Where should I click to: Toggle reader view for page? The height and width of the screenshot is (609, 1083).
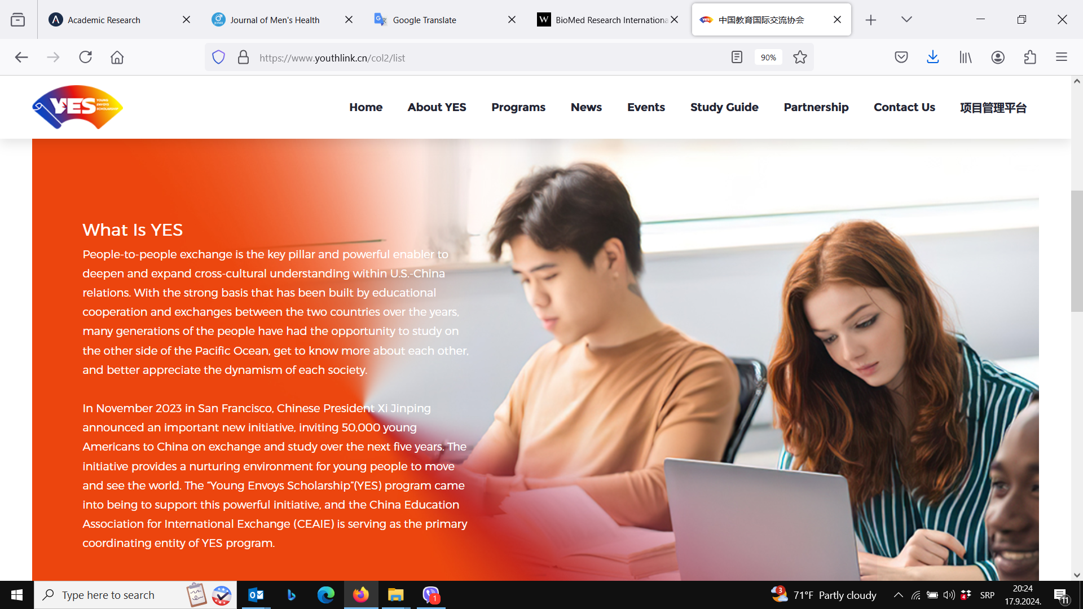point(737,58)
